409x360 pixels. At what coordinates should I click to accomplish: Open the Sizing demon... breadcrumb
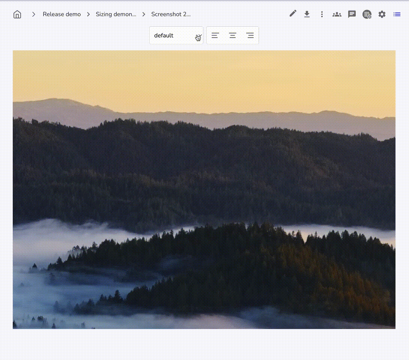[x=116, y=14]
